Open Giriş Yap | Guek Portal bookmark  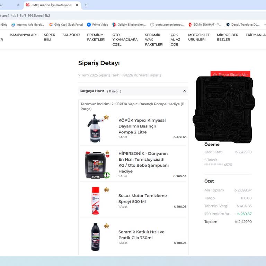point(66,25)
